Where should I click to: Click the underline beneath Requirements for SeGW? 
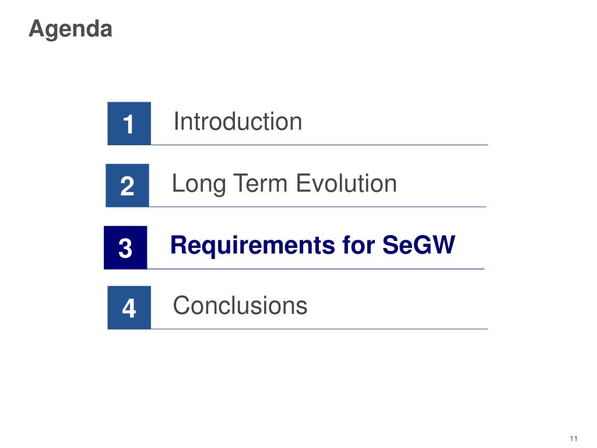pyautogui.click(x=315, y=269)
